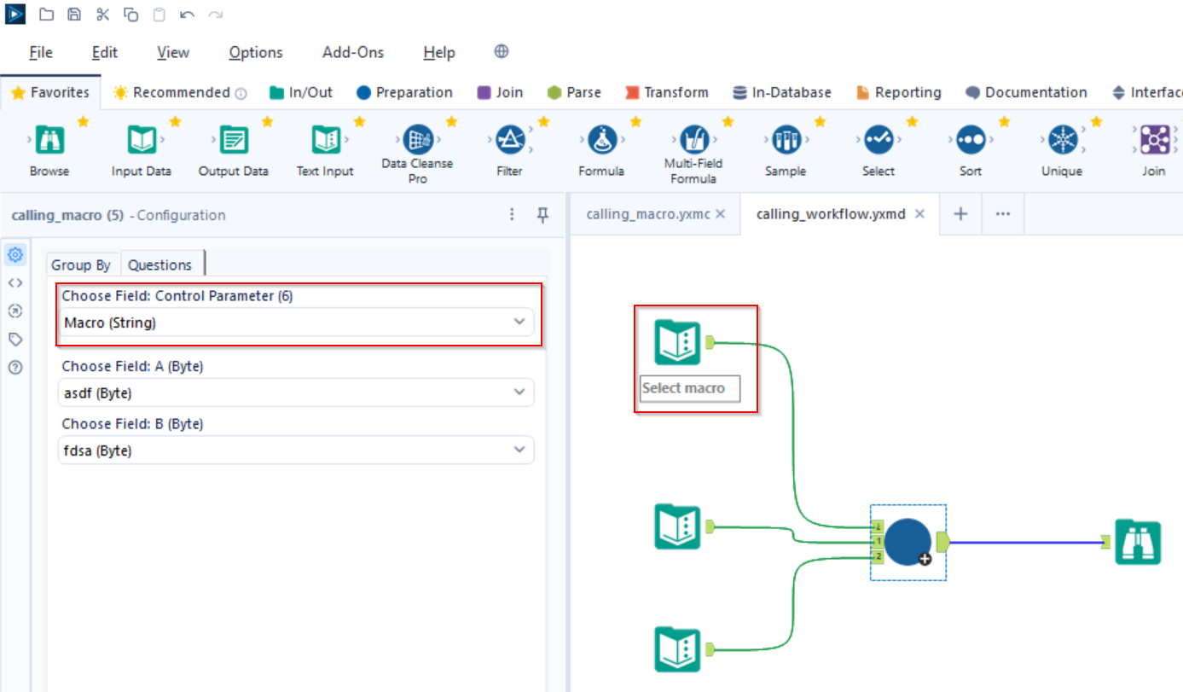Click the Select macro annotation box
Image resolution: width=1183 pixels, height=692 pixels.
pyautogui.click(x=690, y=388)
